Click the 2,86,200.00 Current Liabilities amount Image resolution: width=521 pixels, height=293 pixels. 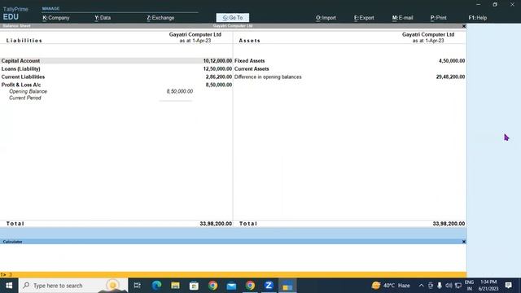[x=219, y=77]
